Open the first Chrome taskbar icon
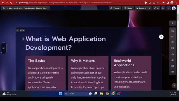The height and width of the screenshot is (101, 179). (107, 94)
